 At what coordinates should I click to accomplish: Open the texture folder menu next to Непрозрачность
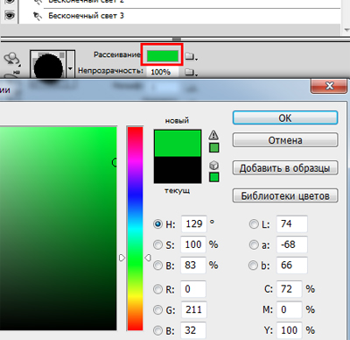pos(192,72)
